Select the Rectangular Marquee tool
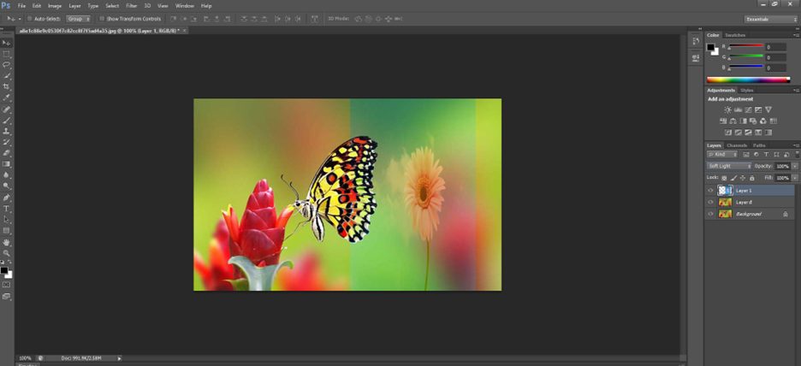This screenshot has height=366, width=801. point(7,54)
